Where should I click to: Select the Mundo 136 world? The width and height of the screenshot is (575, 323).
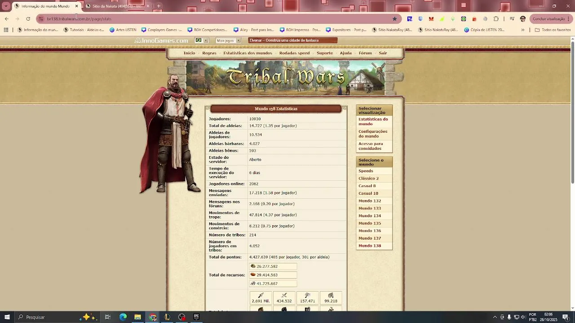tap(370, 231)
